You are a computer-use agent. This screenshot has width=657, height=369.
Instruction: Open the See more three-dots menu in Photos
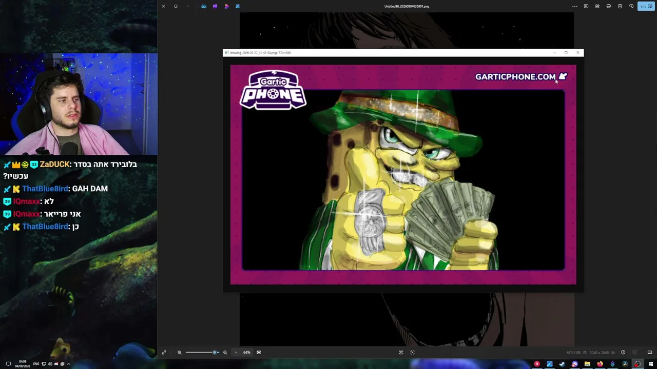[x=575, y=6]
